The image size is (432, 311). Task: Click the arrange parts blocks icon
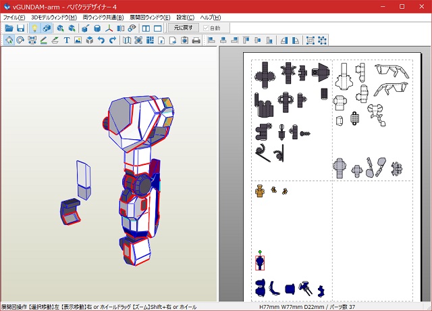[x=150, y=41]
